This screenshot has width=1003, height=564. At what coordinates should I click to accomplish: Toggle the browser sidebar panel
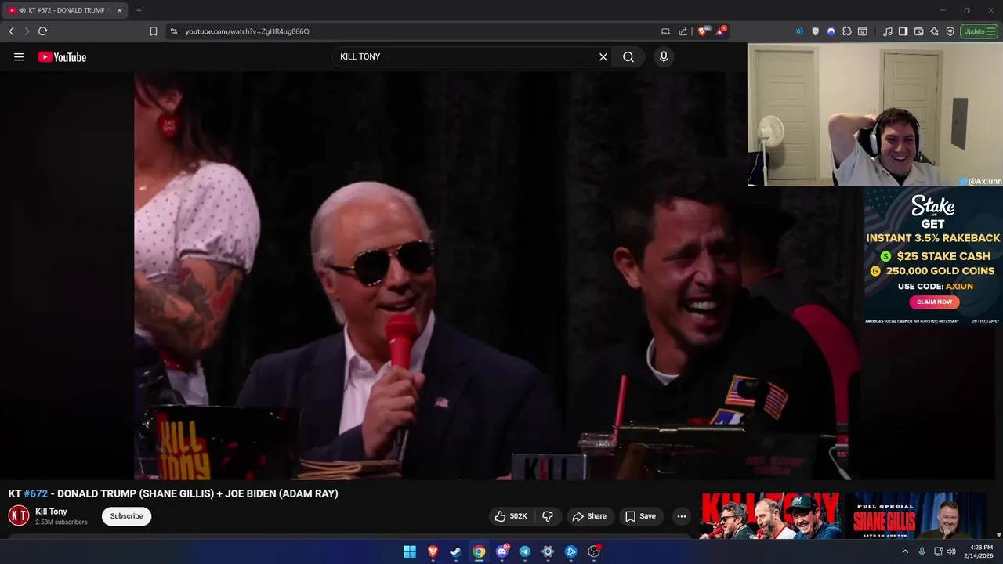tap(903, 31)
